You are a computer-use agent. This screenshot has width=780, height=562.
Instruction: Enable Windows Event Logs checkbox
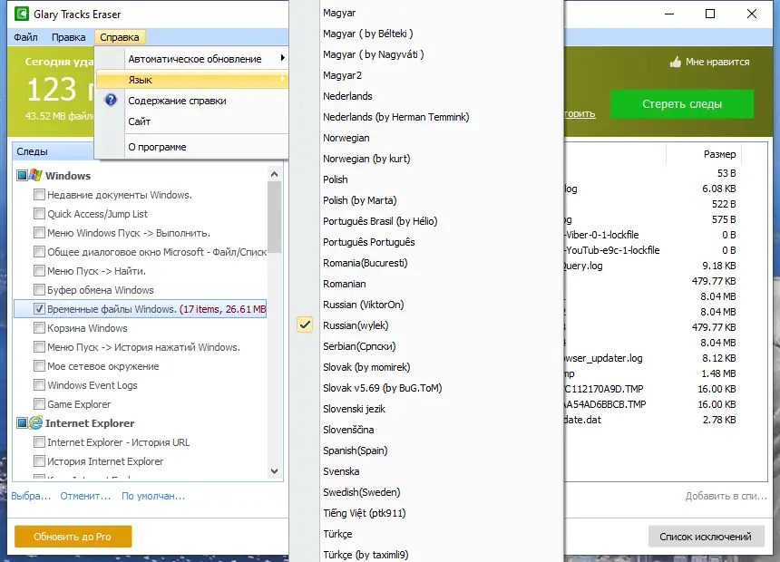click(x=39, y=385)
